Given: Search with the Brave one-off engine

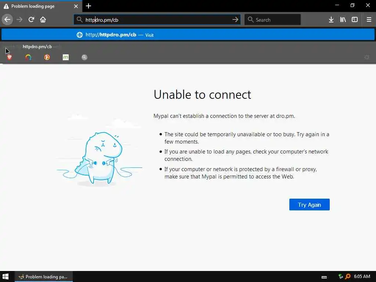Looking at the screenshot, I should coord(9,57).
